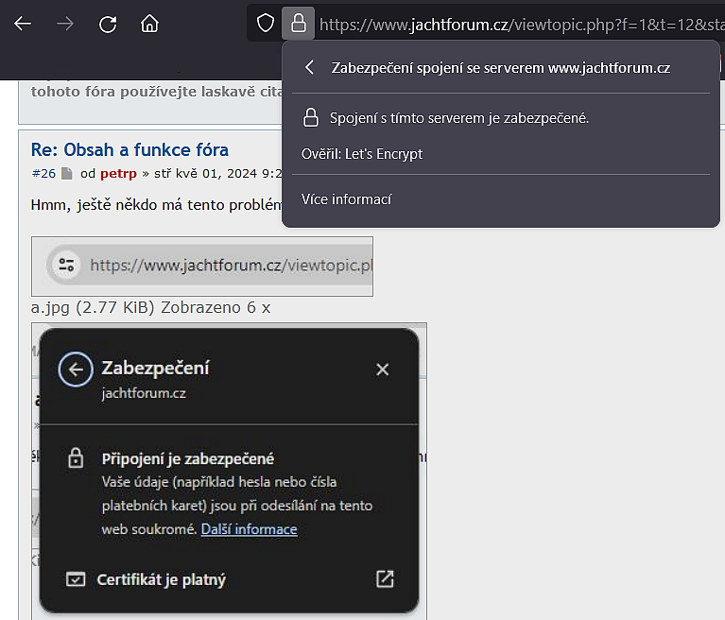
Task: Click the post document icon next to #26
Action: (67, 174)
